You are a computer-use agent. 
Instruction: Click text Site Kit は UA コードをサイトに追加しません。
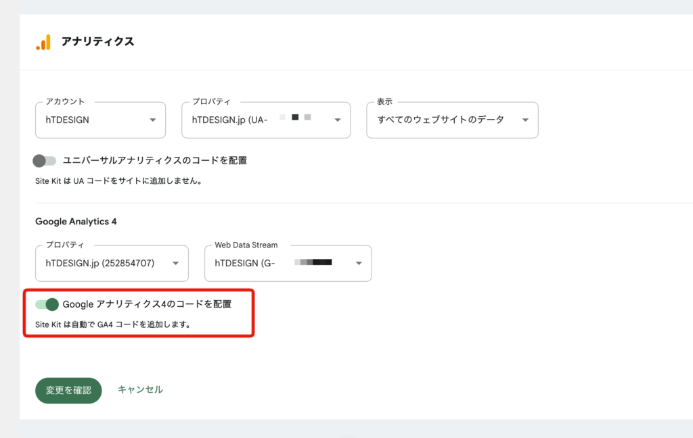click(119, 180)
